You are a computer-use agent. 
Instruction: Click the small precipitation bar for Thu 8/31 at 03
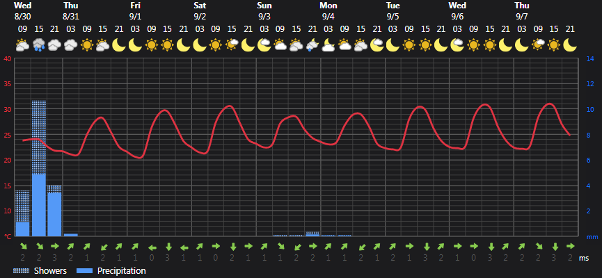click(71, 234)
